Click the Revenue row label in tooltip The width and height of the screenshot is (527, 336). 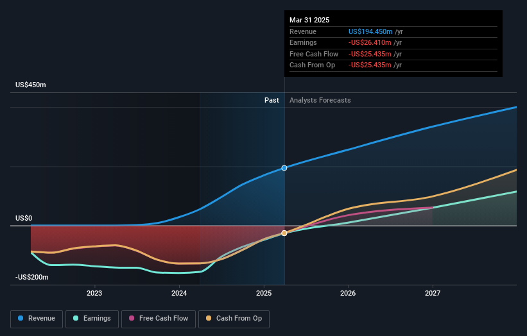coord(303,31)
